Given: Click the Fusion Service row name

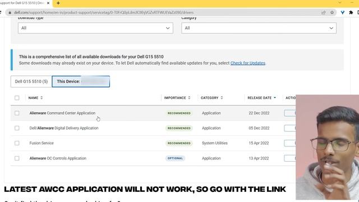Looking at the screenshot, I should tap(42, 143).
